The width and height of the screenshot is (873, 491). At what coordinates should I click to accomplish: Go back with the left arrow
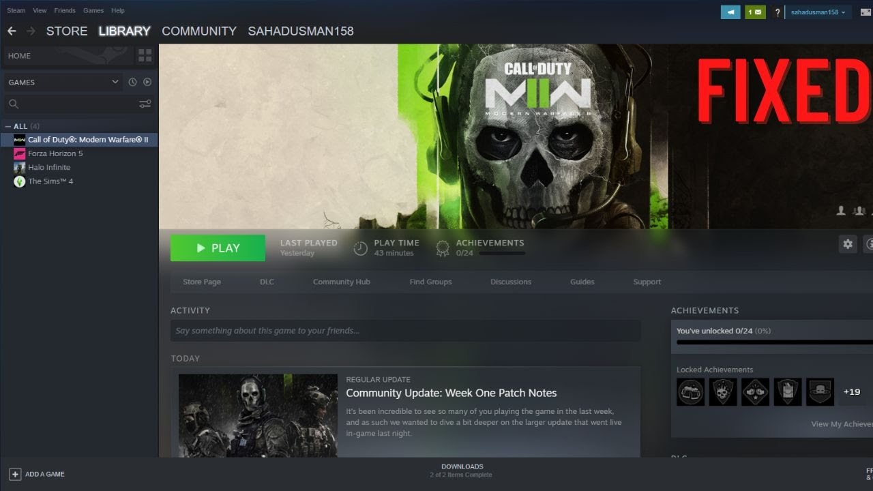[x=12, y=31]
